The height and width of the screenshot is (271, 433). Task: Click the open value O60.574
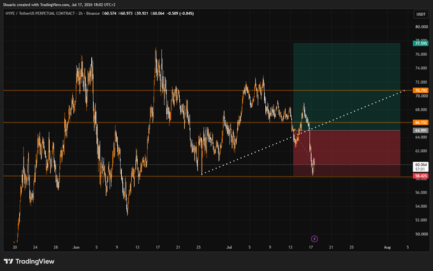109,13
